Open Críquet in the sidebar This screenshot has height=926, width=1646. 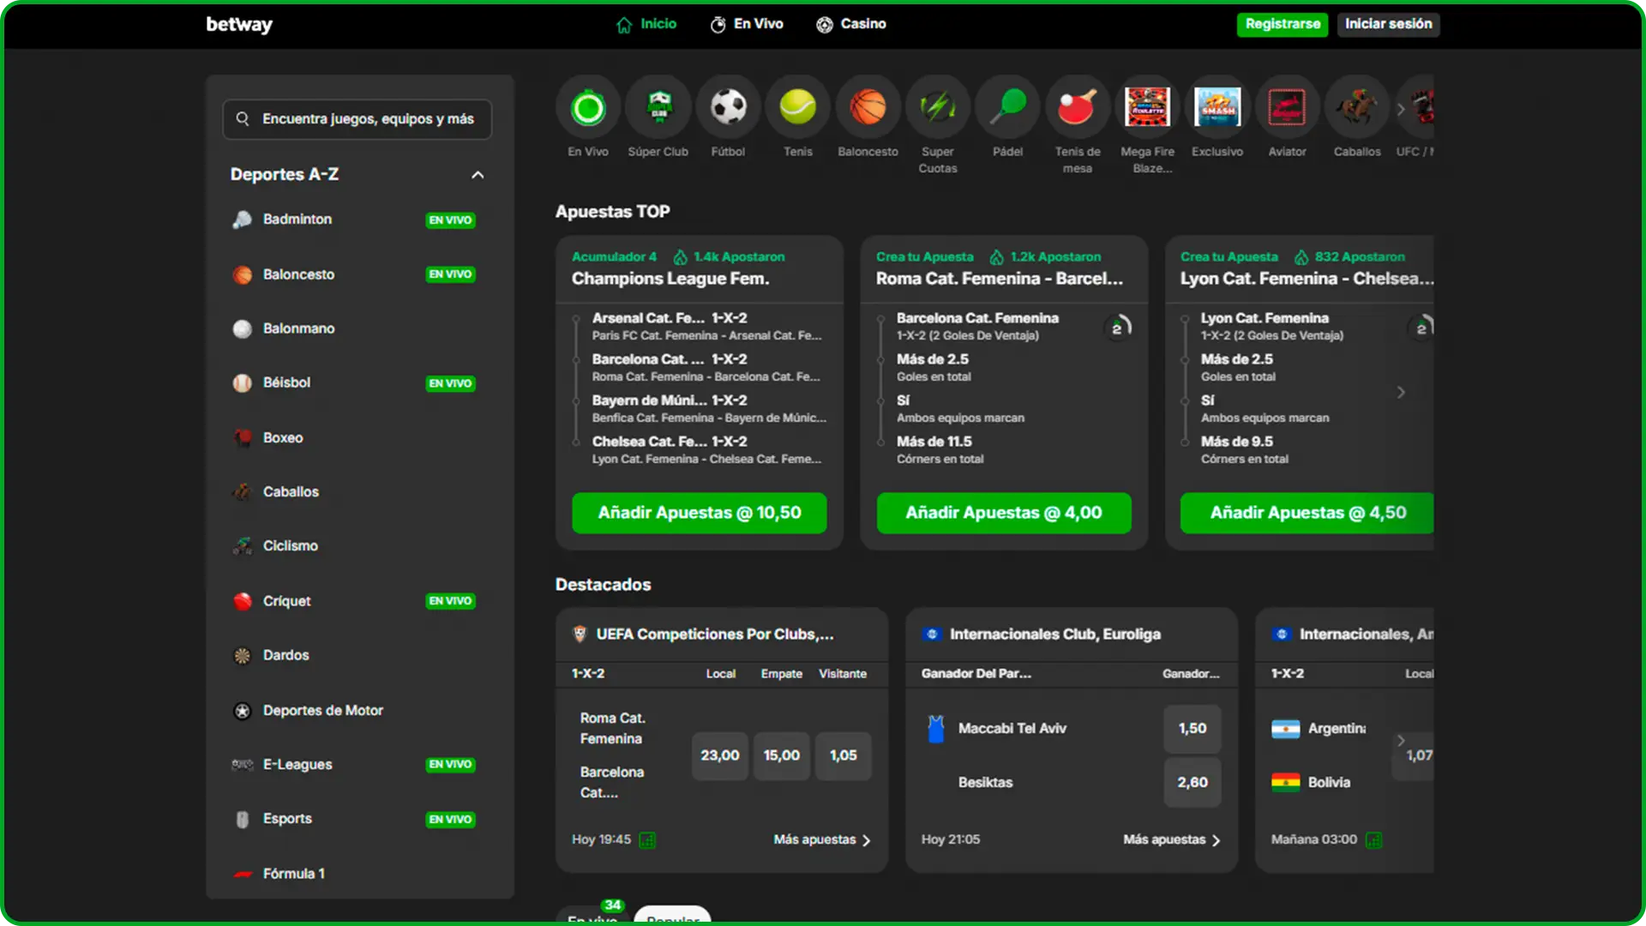(x=354, y=600)
